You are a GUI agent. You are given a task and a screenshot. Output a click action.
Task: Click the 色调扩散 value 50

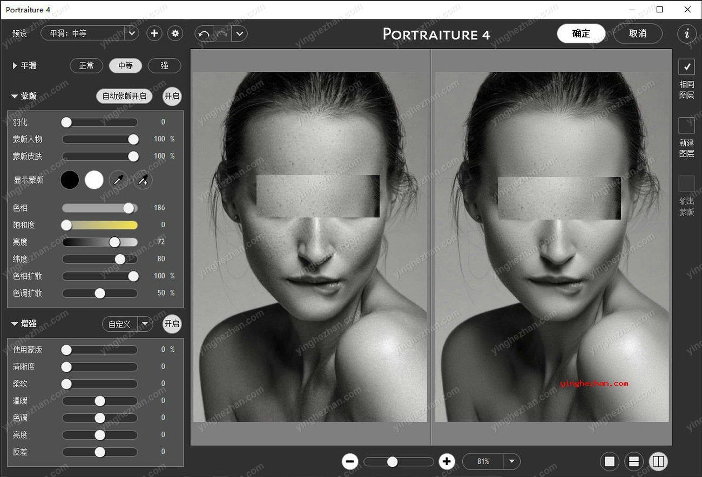pos(161,294)
